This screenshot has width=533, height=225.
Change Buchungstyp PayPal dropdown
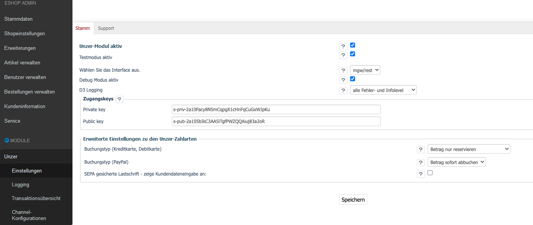(x=456, y=162)
